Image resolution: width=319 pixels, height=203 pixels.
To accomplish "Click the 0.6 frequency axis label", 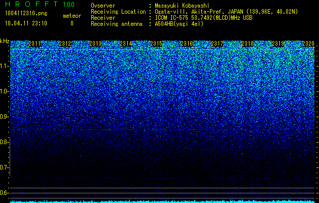I will tap(5, 193).
